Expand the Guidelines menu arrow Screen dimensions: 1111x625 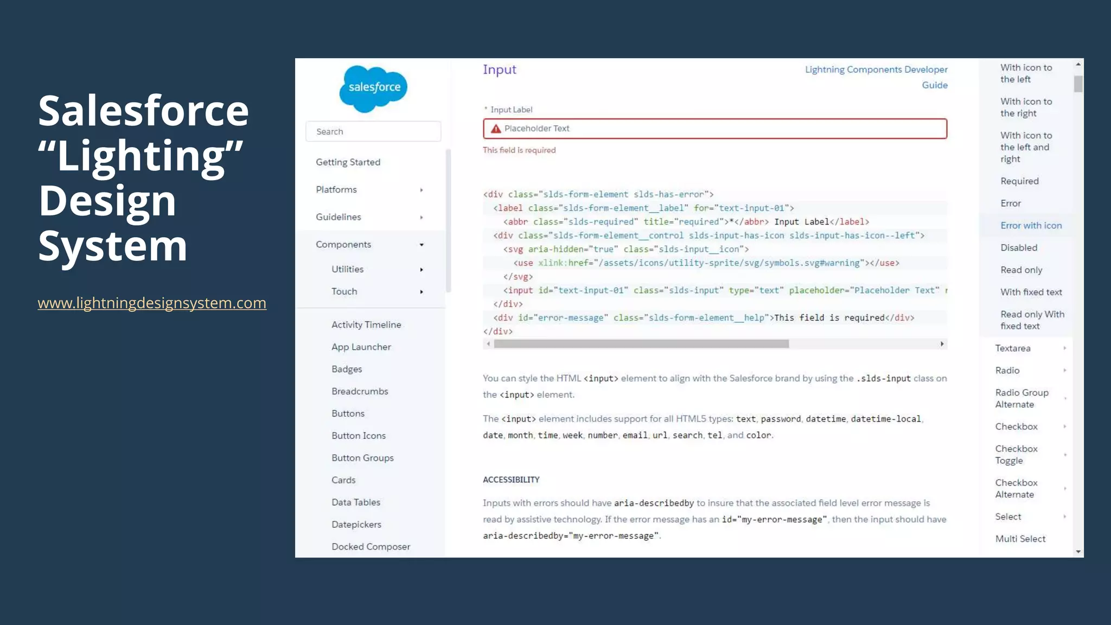422,218
